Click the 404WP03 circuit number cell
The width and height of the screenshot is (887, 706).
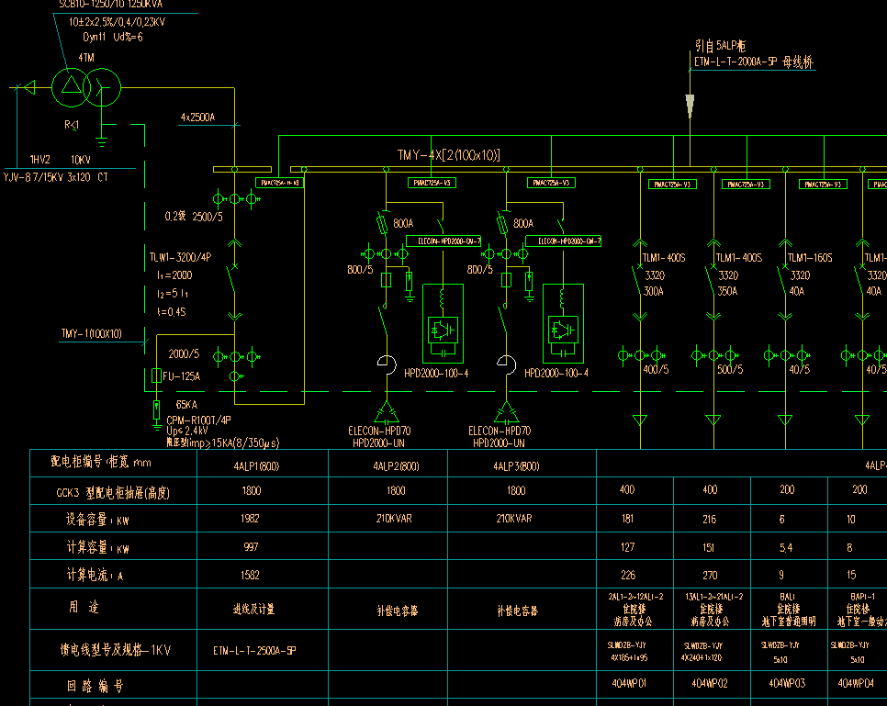click(x=786, y=683)
